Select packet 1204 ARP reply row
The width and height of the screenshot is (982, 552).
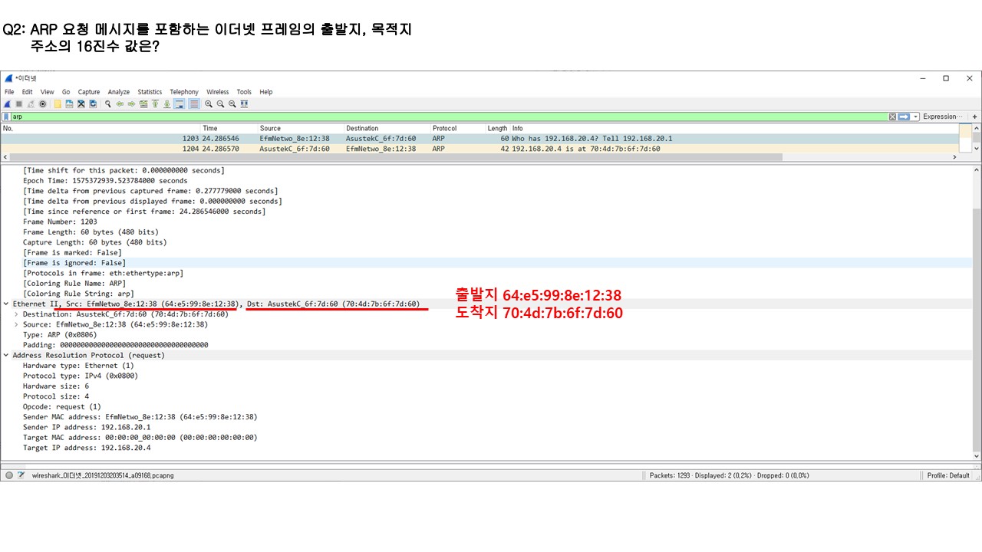pyautogui.click(x=479, y=149)
